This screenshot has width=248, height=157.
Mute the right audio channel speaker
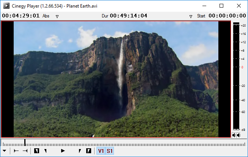coord(239,135)
